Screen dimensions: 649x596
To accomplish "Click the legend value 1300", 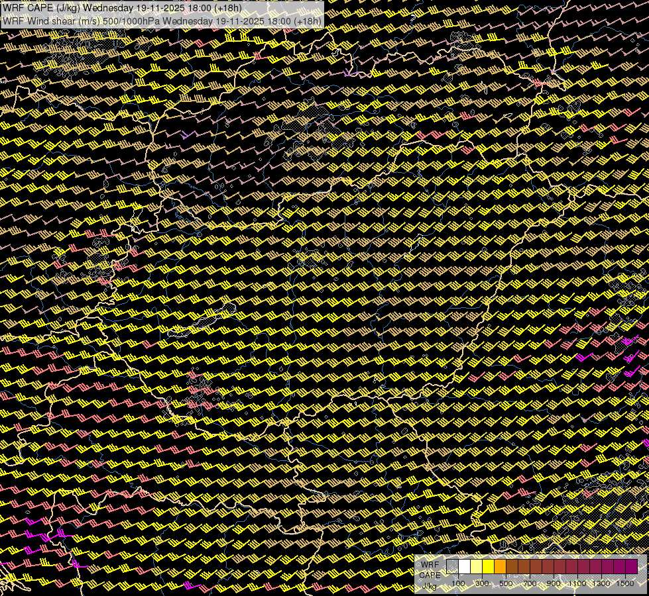I will 601,583.
